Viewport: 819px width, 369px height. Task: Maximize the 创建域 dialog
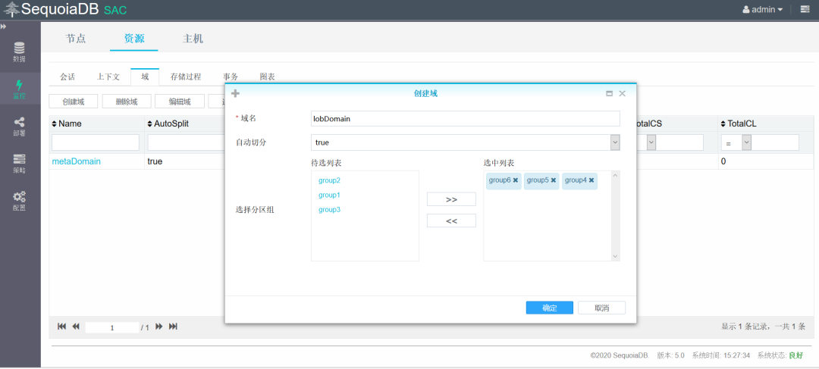coord(609,93)
